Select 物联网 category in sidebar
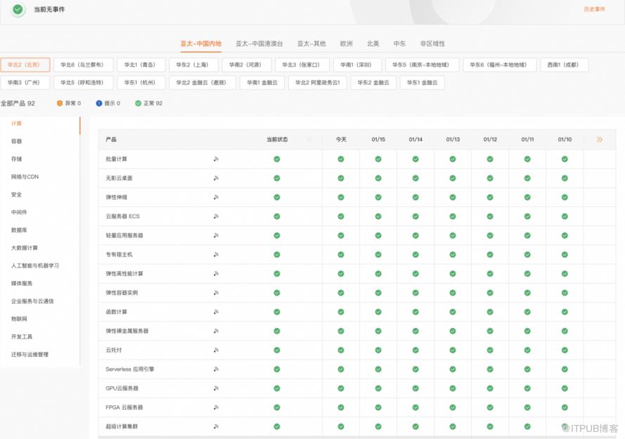 tap(19, 319)
